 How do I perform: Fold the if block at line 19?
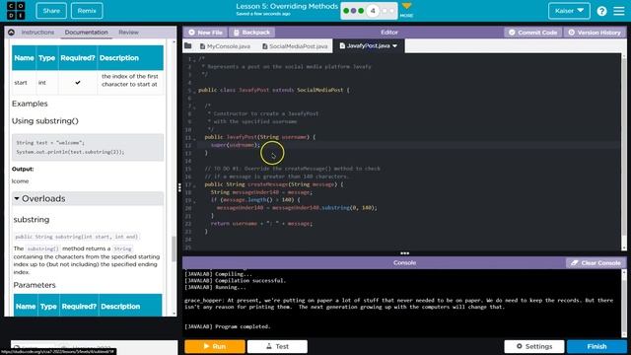tap(194, 201)
